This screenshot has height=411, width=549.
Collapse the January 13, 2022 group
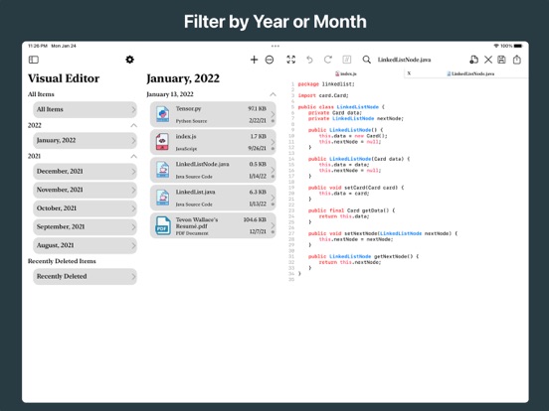click(x=273, y=94)
